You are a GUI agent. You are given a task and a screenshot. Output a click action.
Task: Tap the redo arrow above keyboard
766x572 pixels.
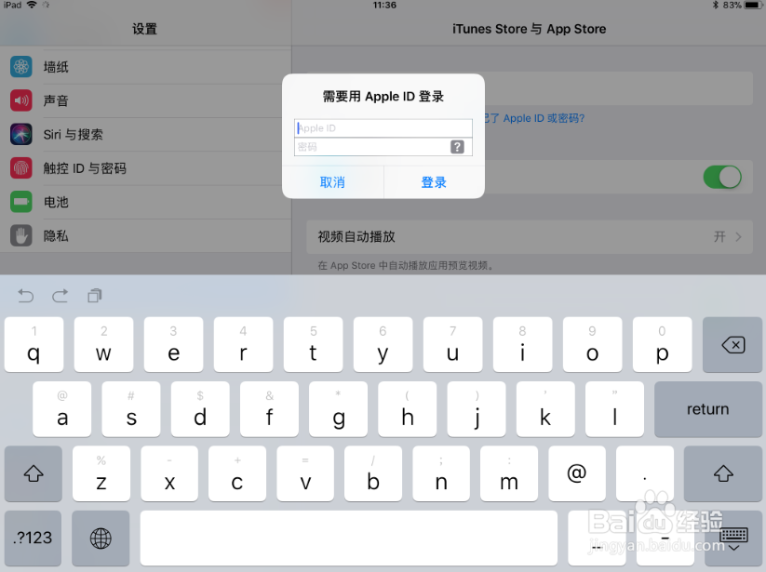coord(60,296)
